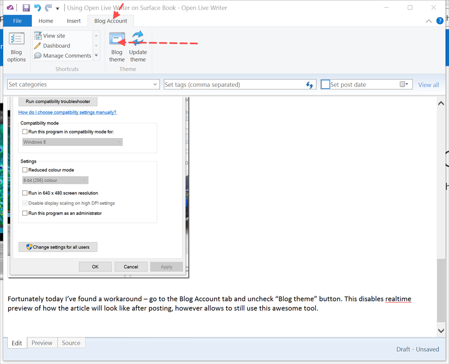
Task: Undo the last action
Action: [x=37, y=8]
